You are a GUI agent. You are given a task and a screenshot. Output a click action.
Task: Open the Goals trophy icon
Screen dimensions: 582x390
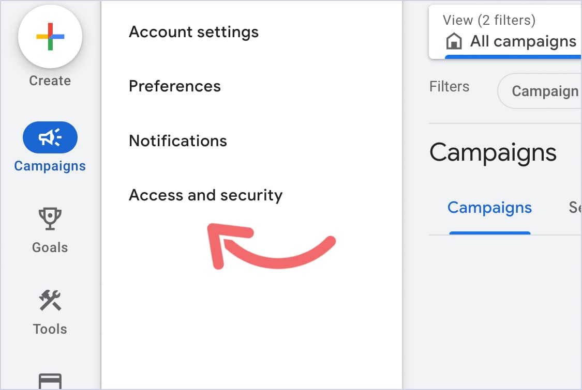pos(50,219)
